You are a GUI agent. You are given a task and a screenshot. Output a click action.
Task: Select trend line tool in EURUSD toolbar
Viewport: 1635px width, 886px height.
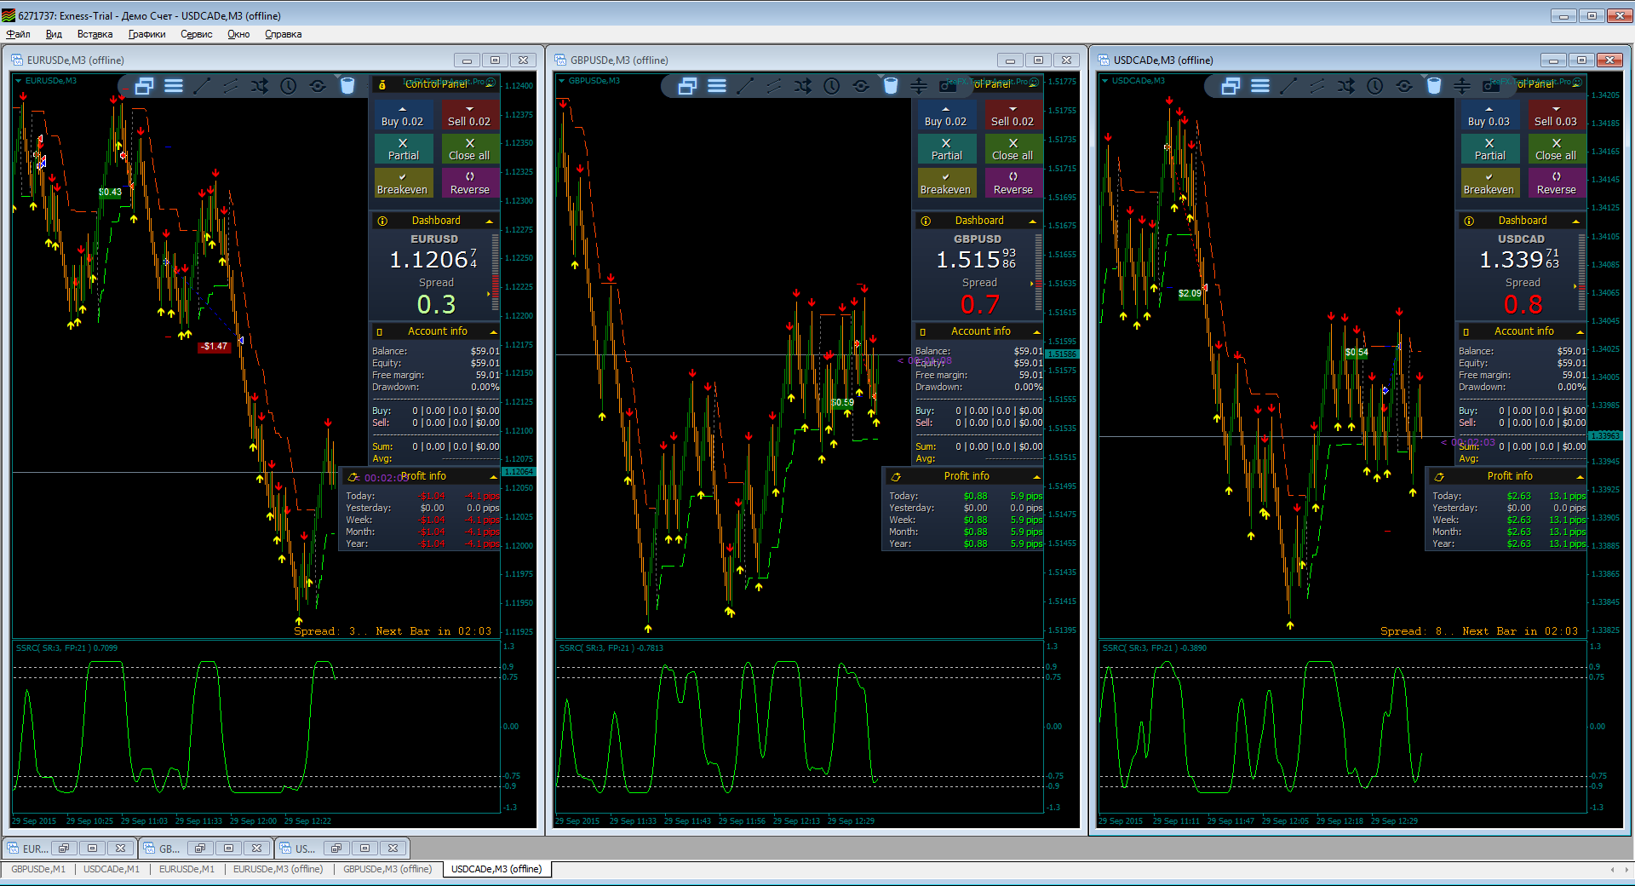pyautogui.click(x=202, y=86)
